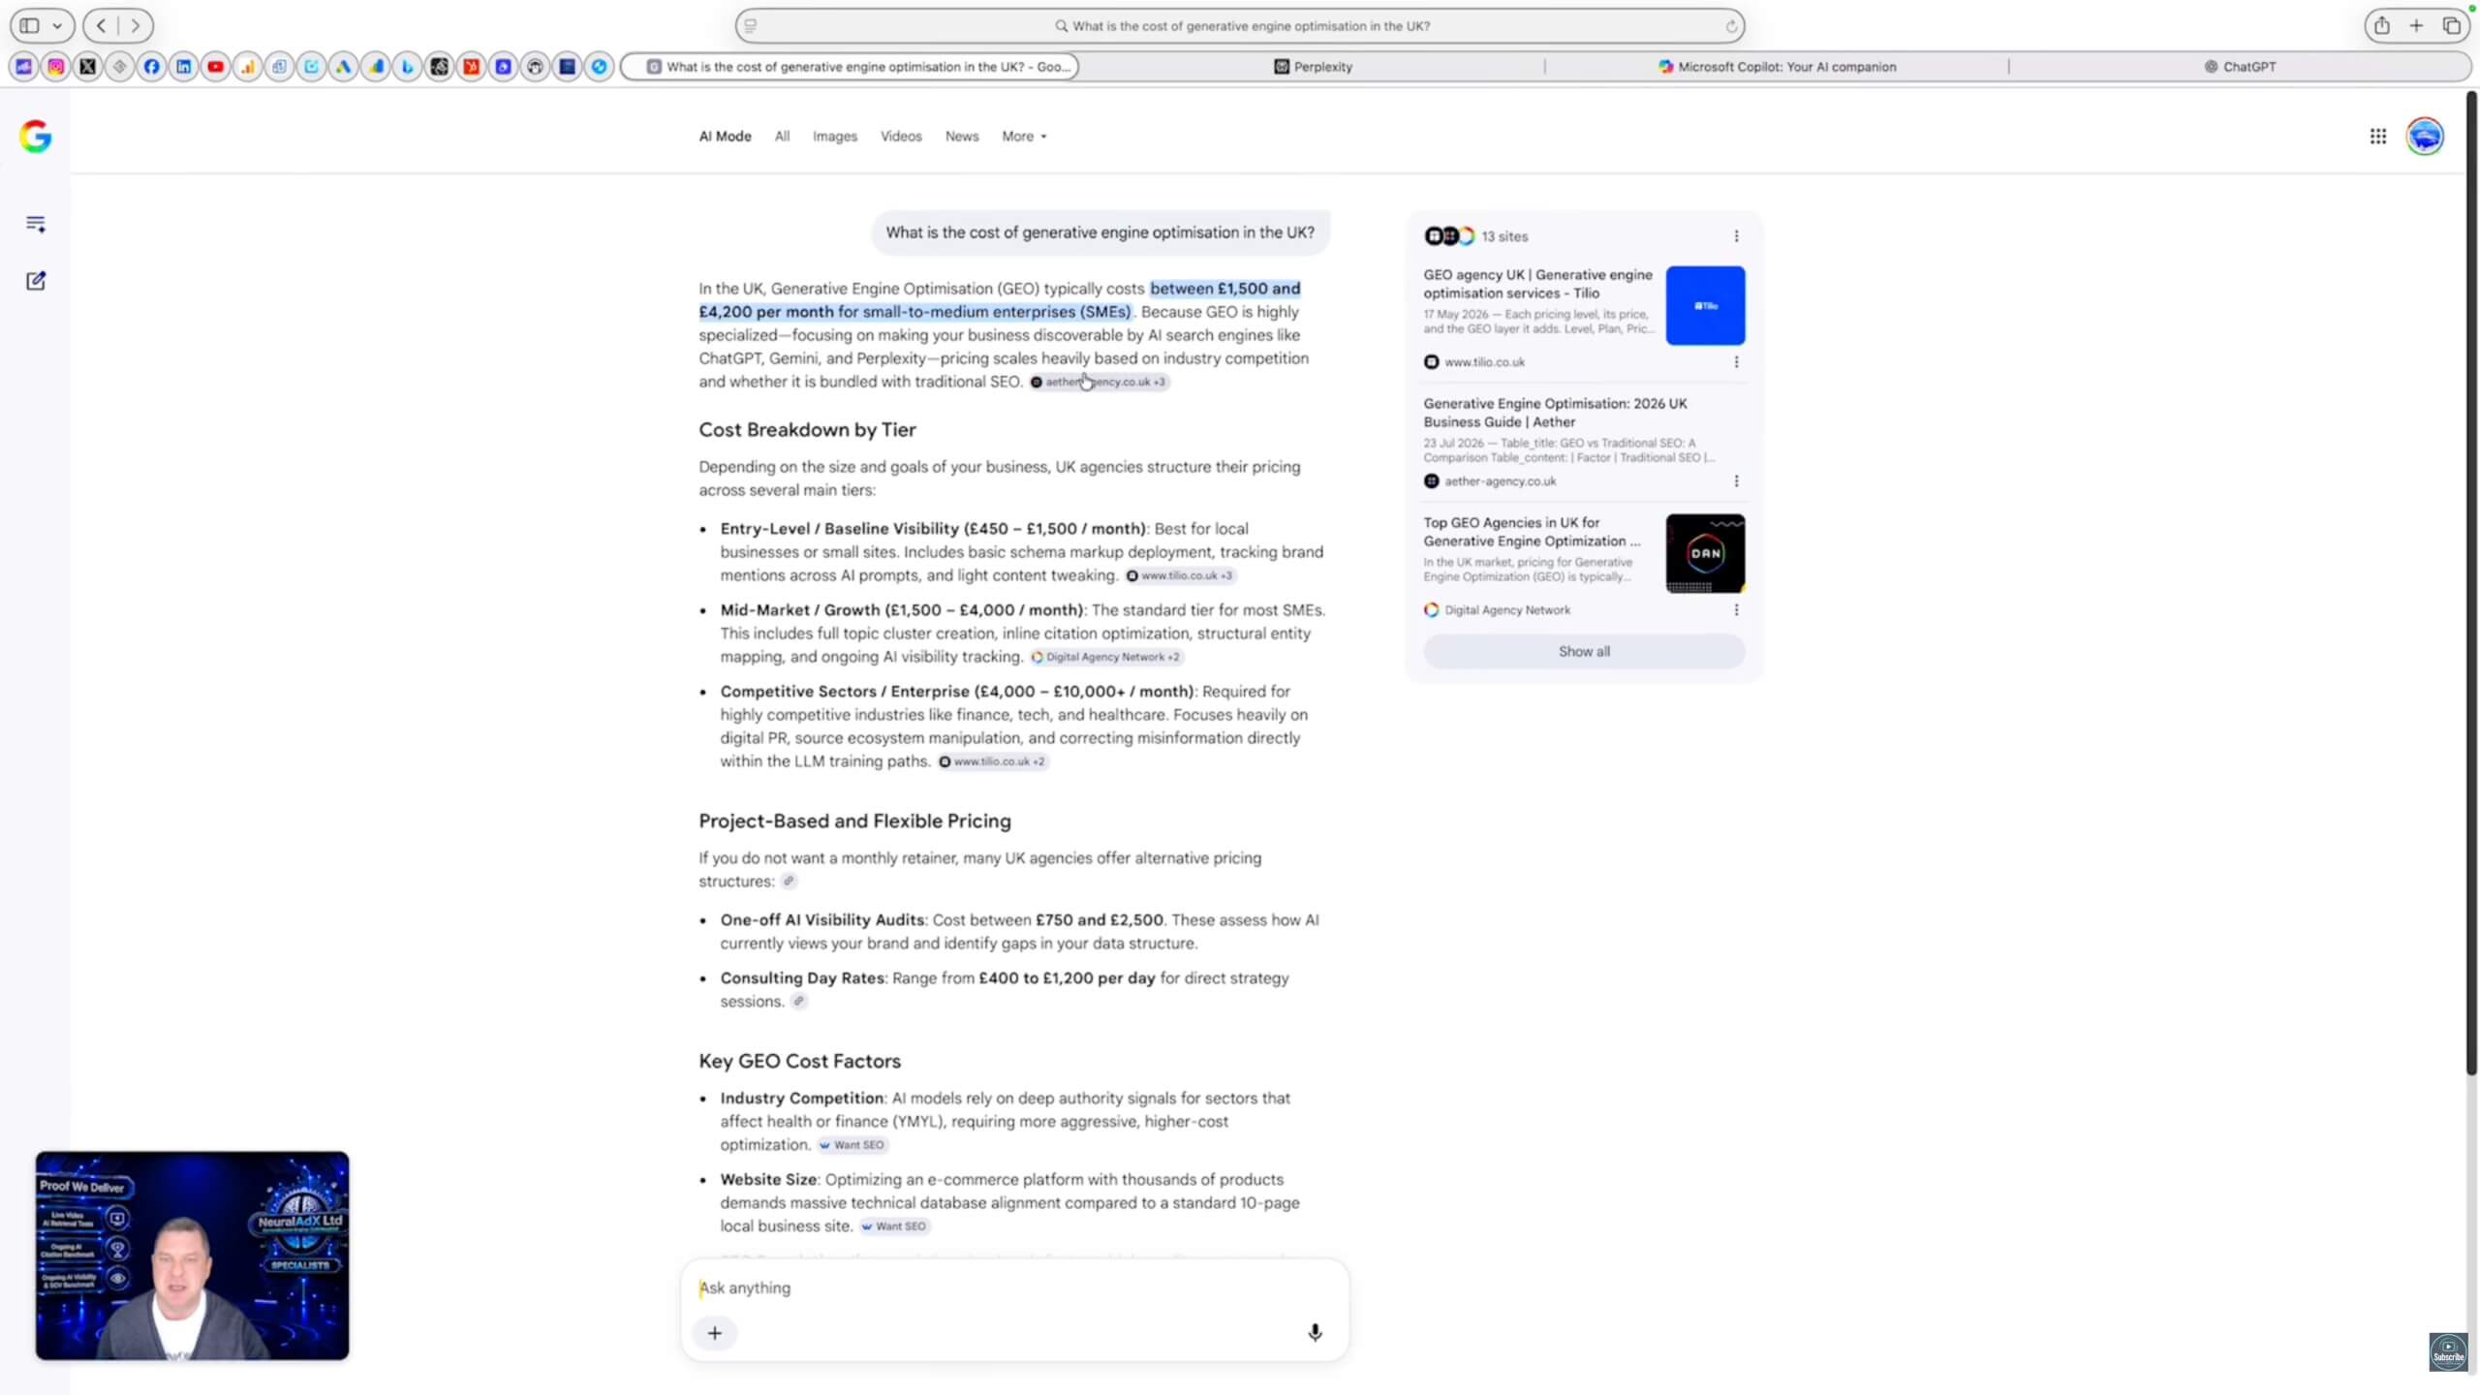
Task: Start a new AI Mode chat
Action: (36, 281)
